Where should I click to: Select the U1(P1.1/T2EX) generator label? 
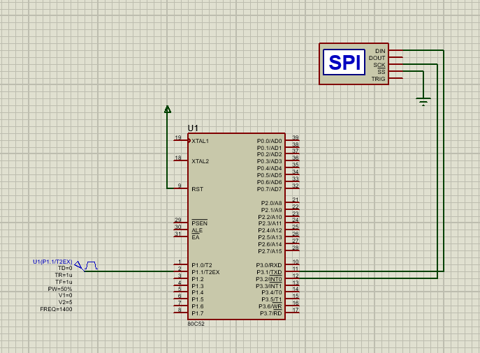point(52,262)
